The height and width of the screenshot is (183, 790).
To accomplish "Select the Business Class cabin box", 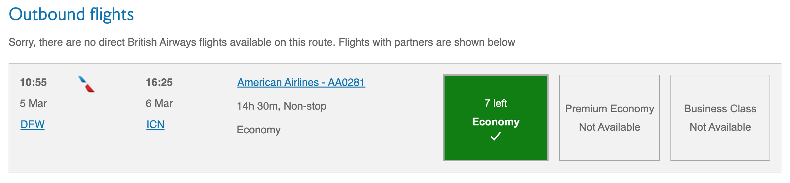I will tap(720, 118).
